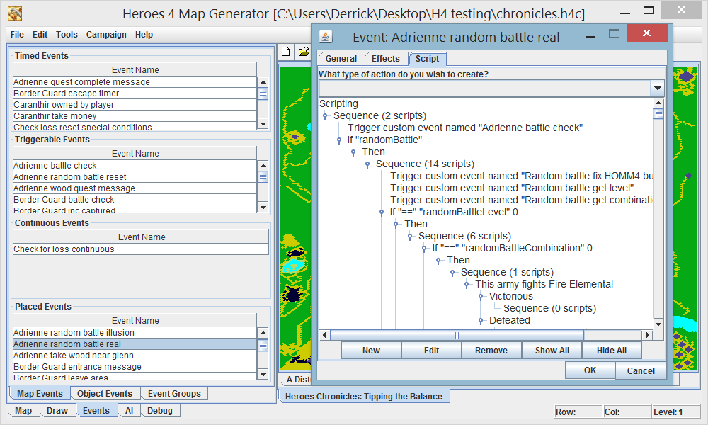Click the Timed Events list scroll up arrow
The image size is (708, 425).
pos(263,82)
